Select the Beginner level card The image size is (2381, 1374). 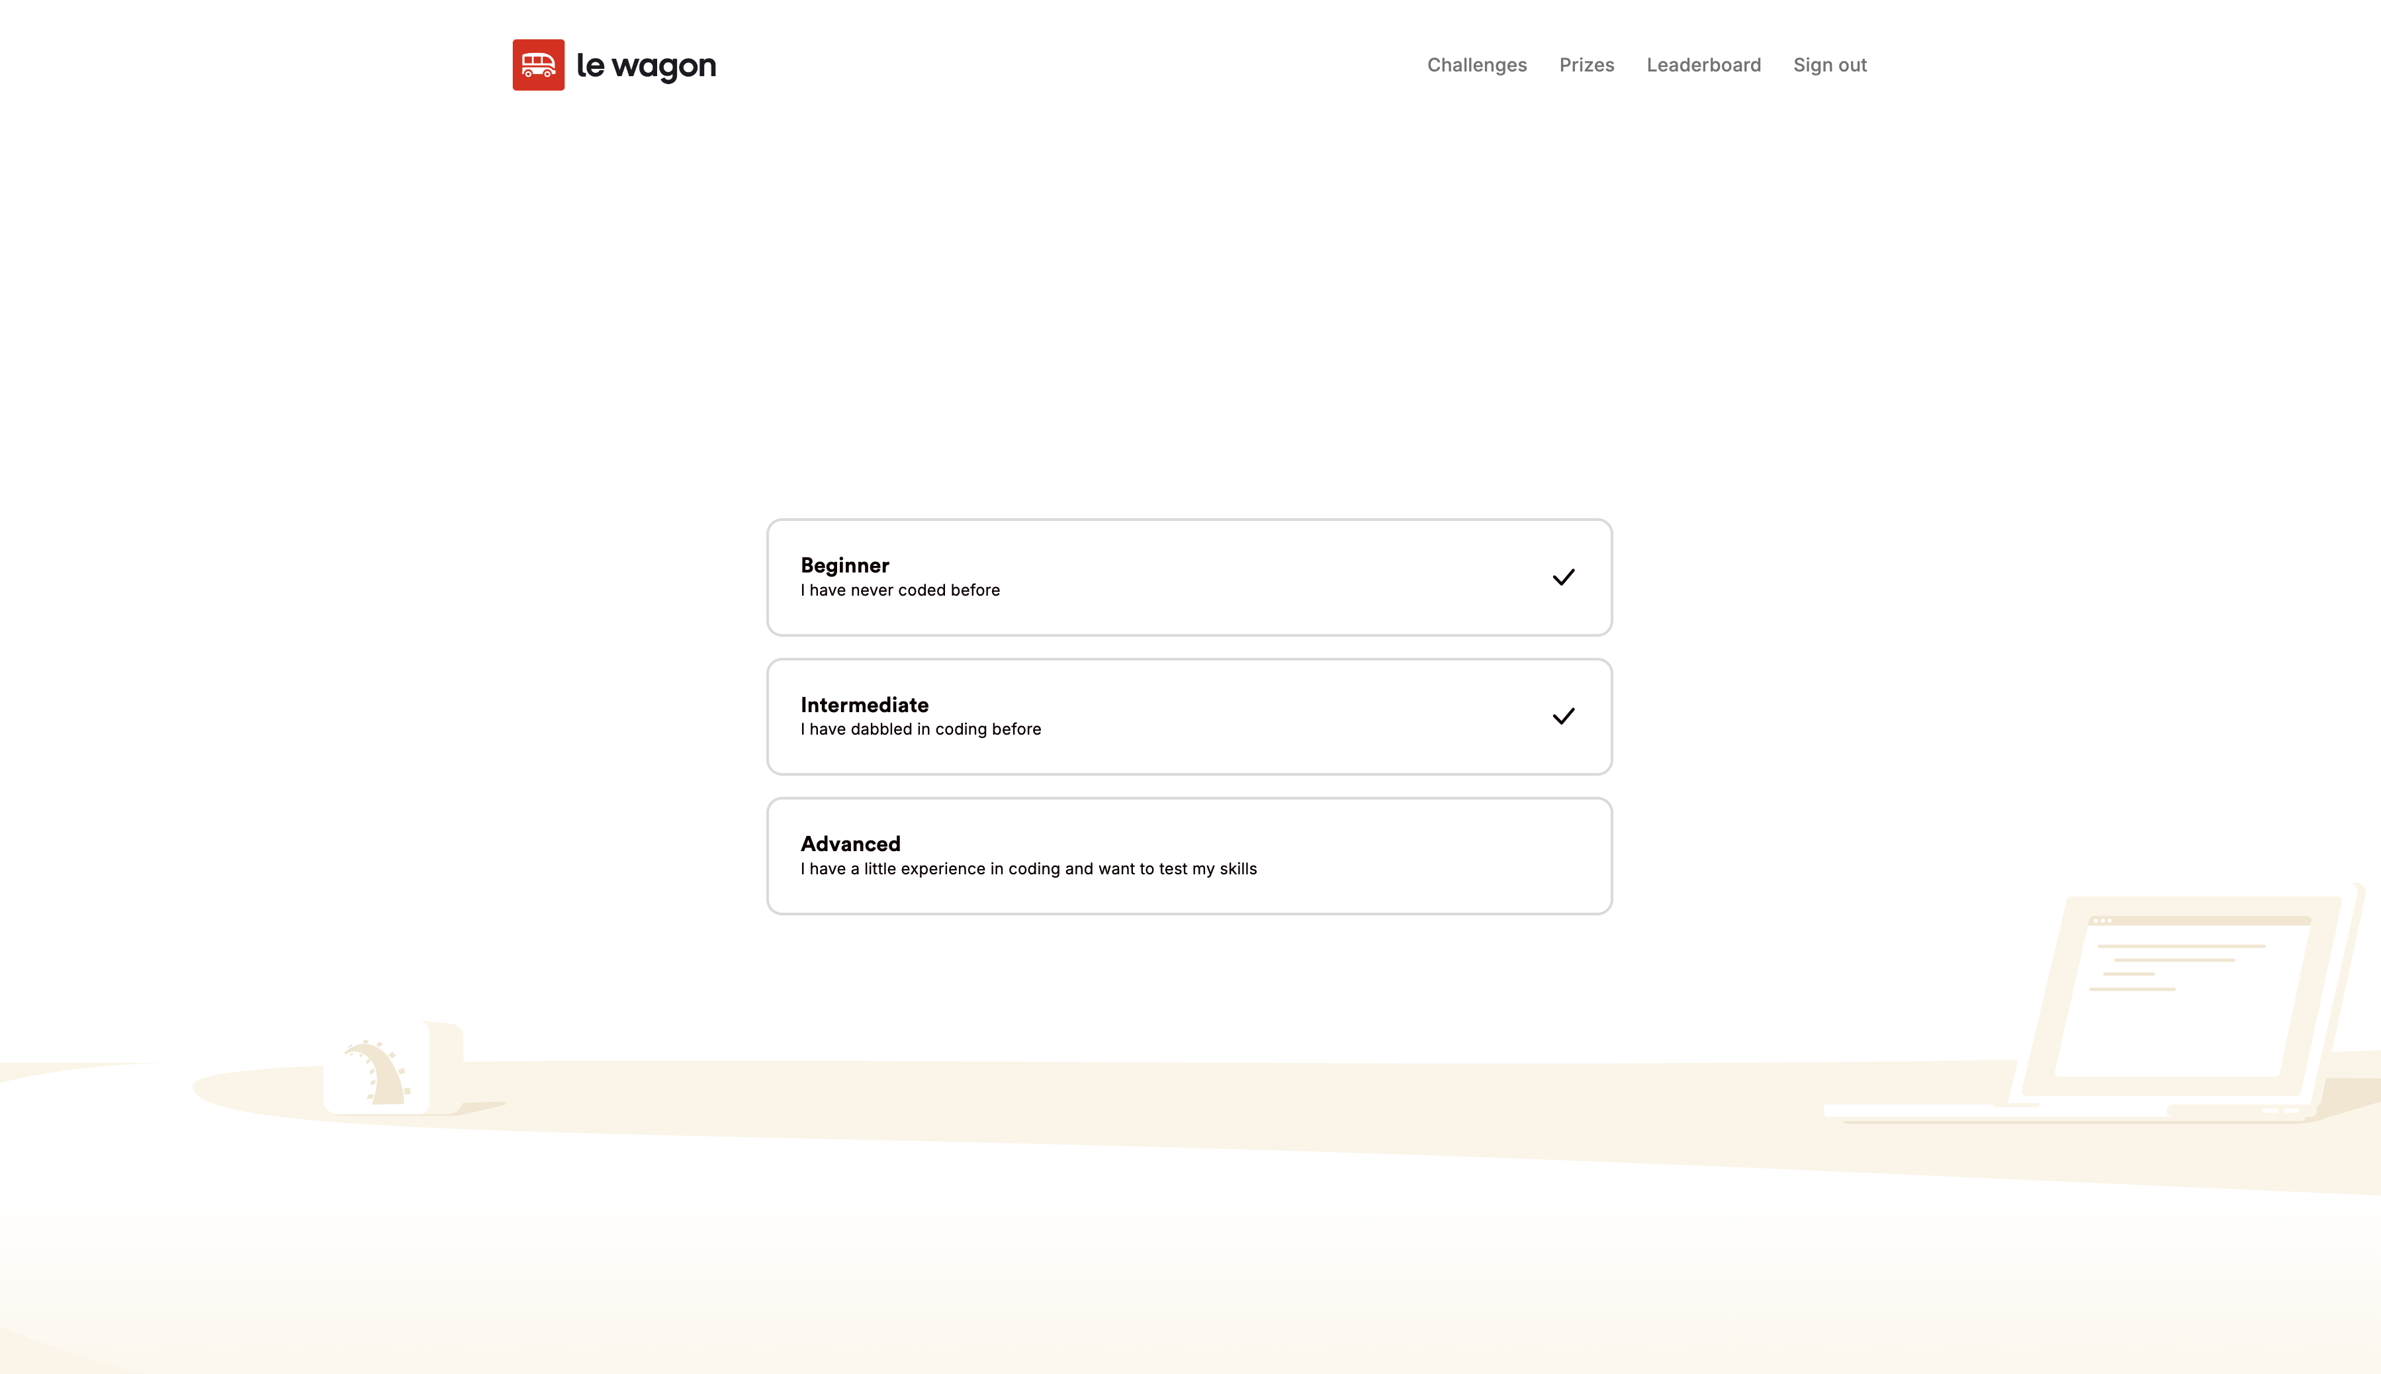pyautogui.click(x=1189, y=576)
